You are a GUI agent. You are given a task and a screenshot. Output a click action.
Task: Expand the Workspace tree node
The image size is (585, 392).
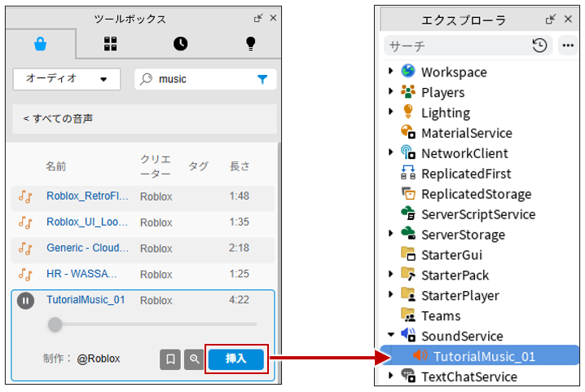click(390, 70)
